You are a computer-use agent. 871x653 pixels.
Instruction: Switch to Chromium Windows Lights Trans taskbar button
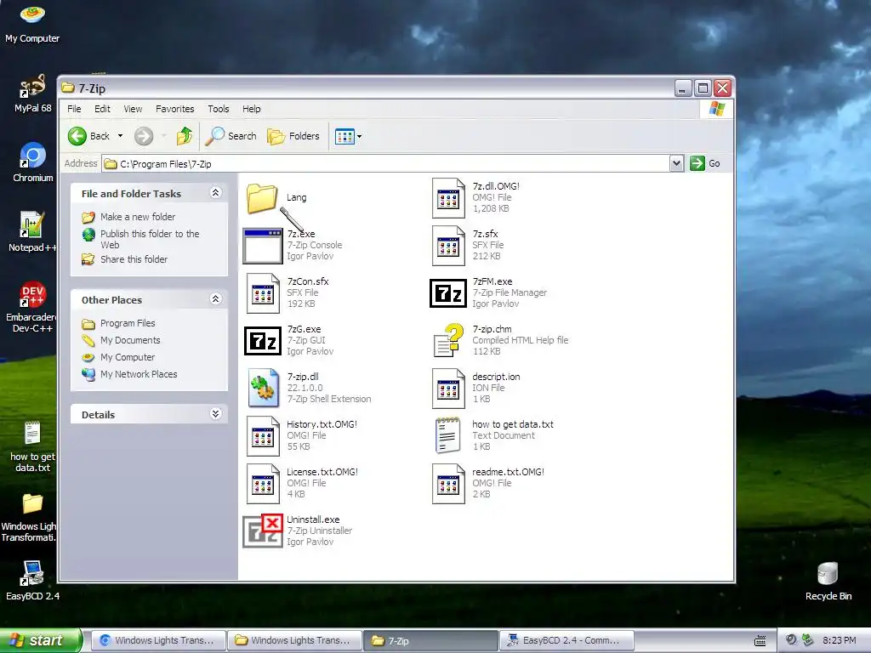tap(157, 640)
